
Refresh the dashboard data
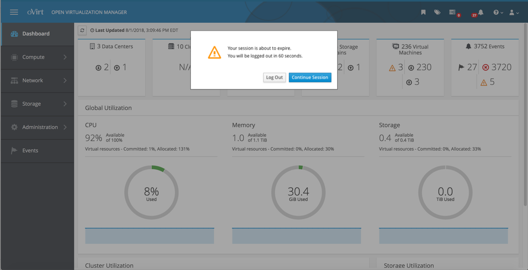pyautogui.click(x=82, y=30)
